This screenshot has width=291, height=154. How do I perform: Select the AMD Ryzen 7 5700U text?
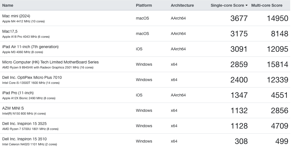pos(30,129)
